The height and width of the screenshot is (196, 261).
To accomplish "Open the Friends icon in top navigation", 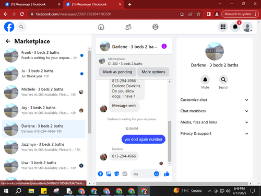I will pos(128,27).
